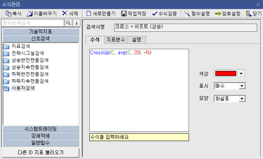The image size is (263, 159).
Task: Click the 다른 ID 지표 불러오기 button
Action: pyautogui.click(x=40, y=153)
